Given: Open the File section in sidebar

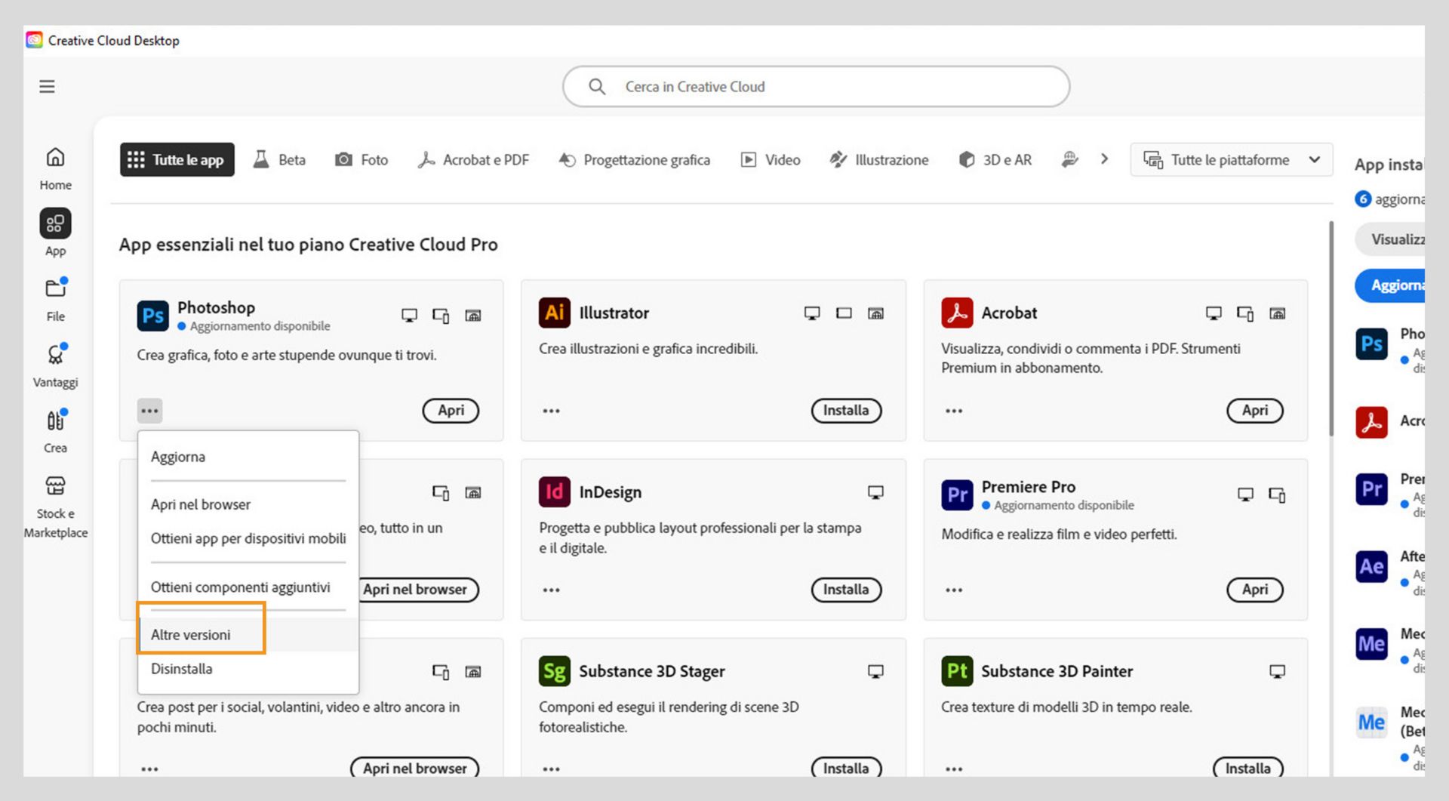Looking at the screenshot, I should coord(55,299).
